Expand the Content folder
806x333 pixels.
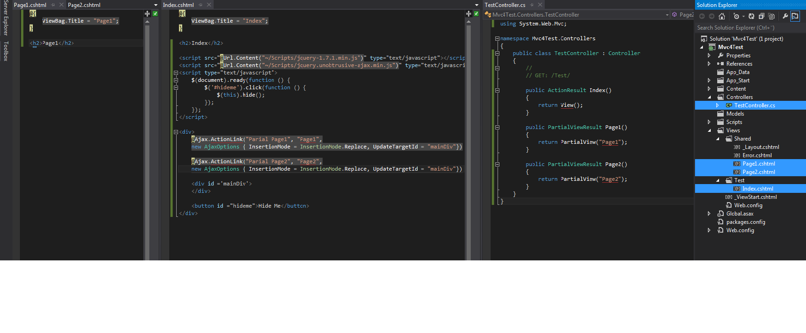click(x=709, y=89)
